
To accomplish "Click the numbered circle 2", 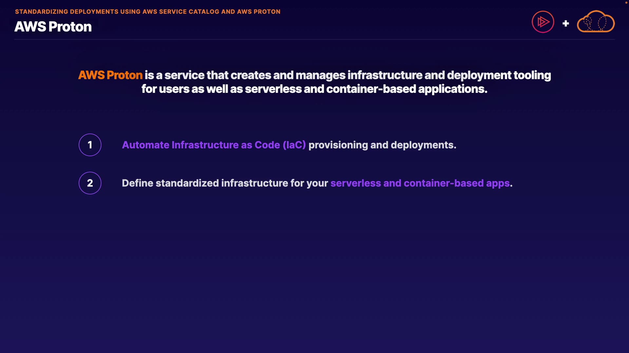I will pyautogui.click(x=90, y=183).
